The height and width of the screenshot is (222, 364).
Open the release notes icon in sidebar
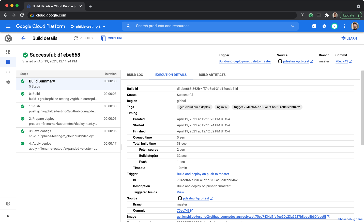(8, 204)
